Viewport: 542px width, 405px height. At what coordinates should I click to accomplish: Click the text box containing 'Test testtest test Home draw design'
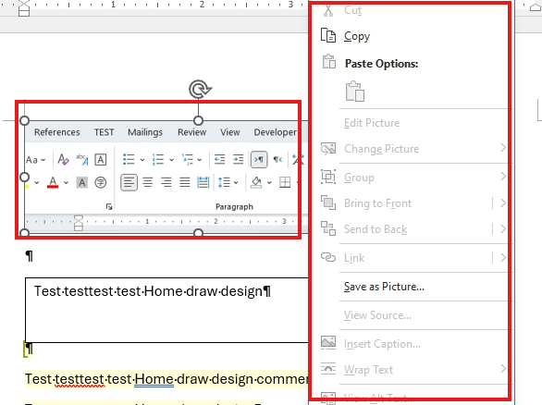point(166,310)
